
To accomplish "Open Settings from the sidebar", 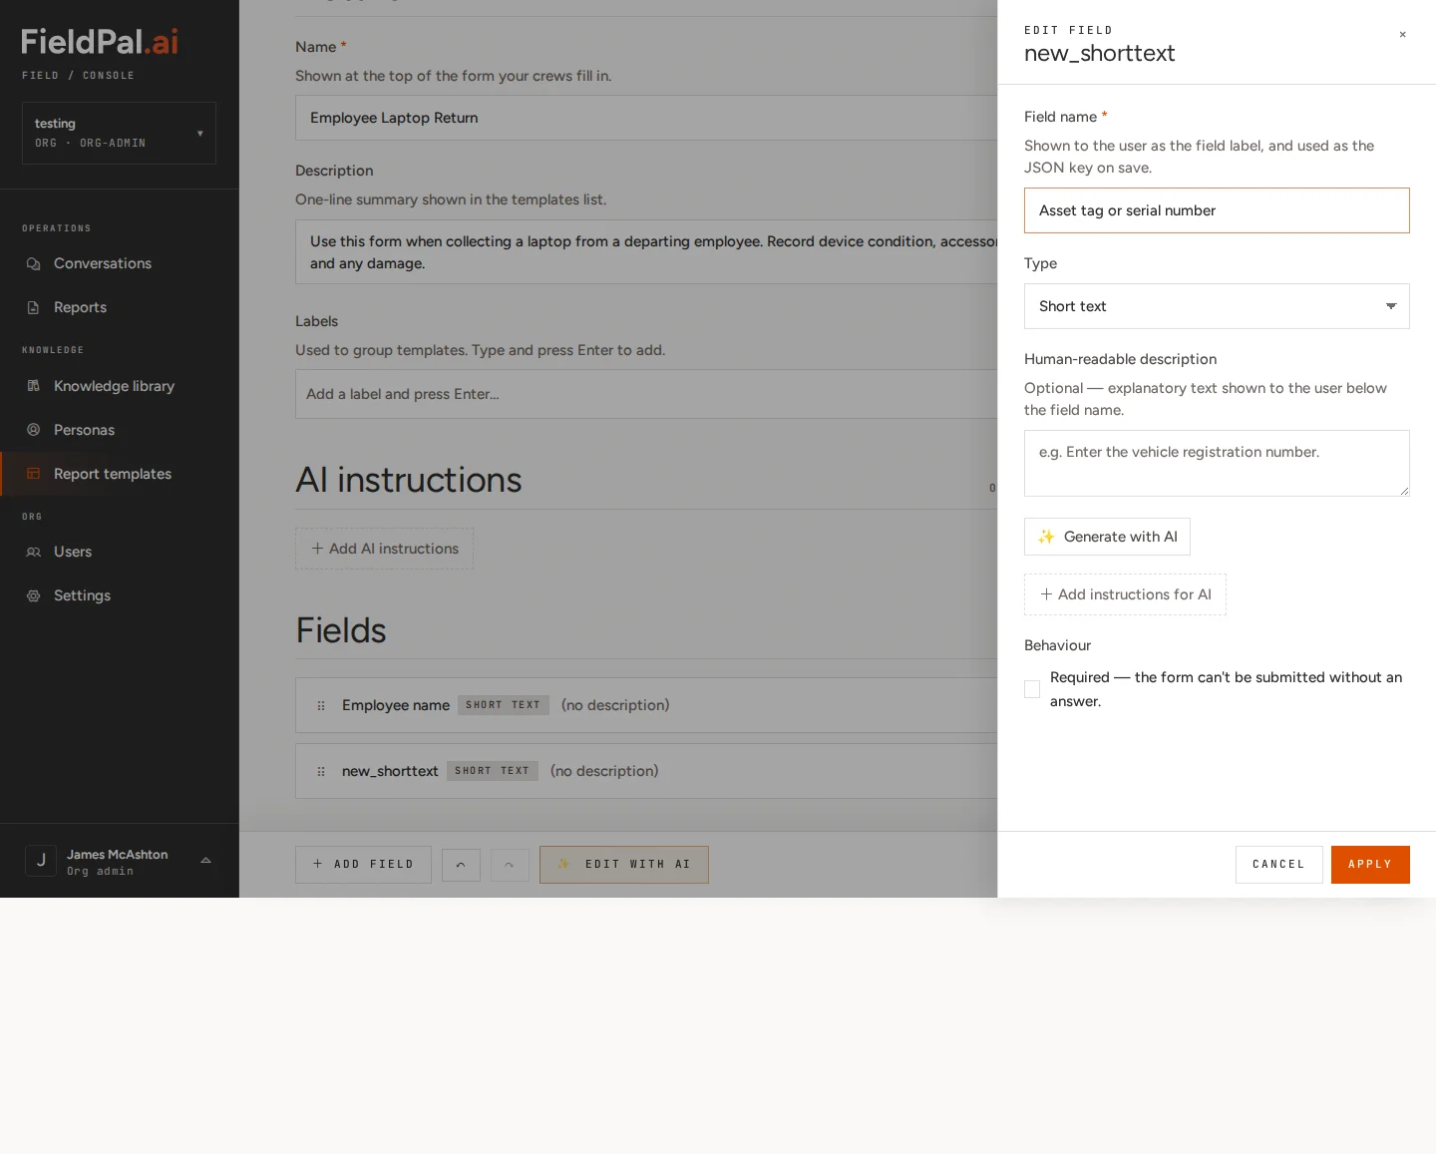I will click(119, 595).
